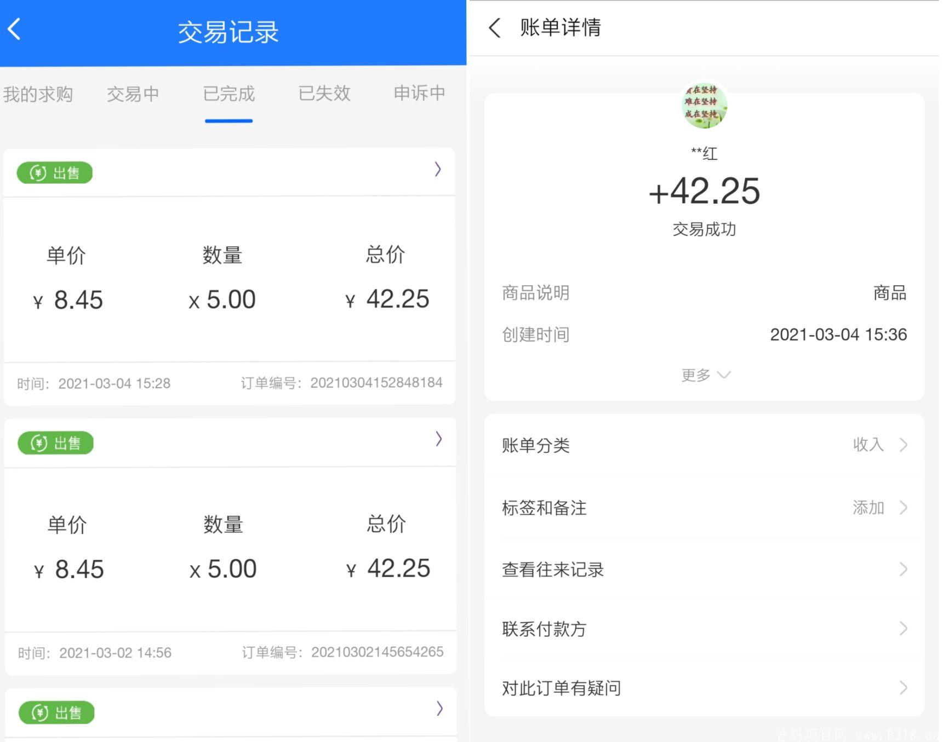Click the green 出售 badge on the first order
Screen dimensions: 949x742
[x=54, y=172]
